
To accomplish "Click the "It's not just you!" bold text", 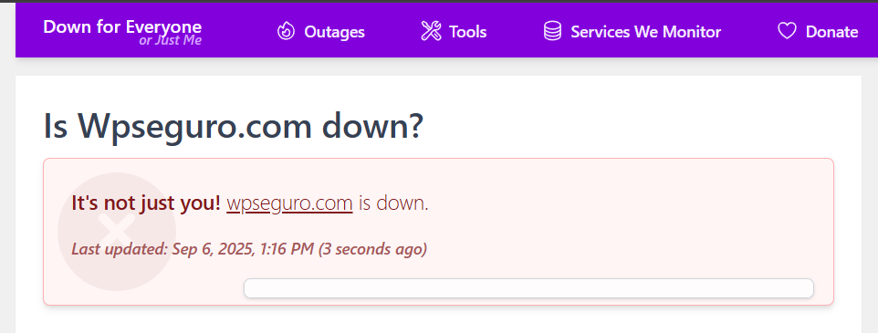I will click(146, 203).
